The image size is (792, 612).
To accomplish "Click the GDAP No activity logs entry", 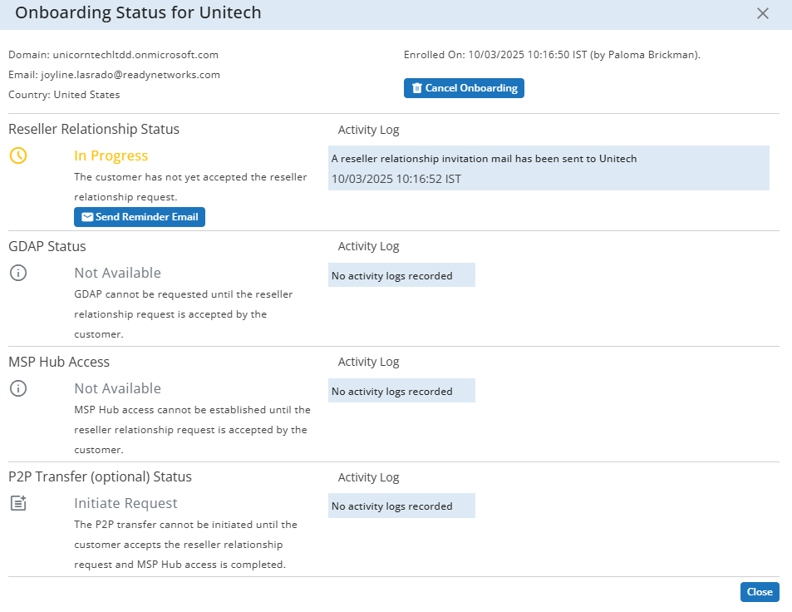I will (x=401, y=275).
